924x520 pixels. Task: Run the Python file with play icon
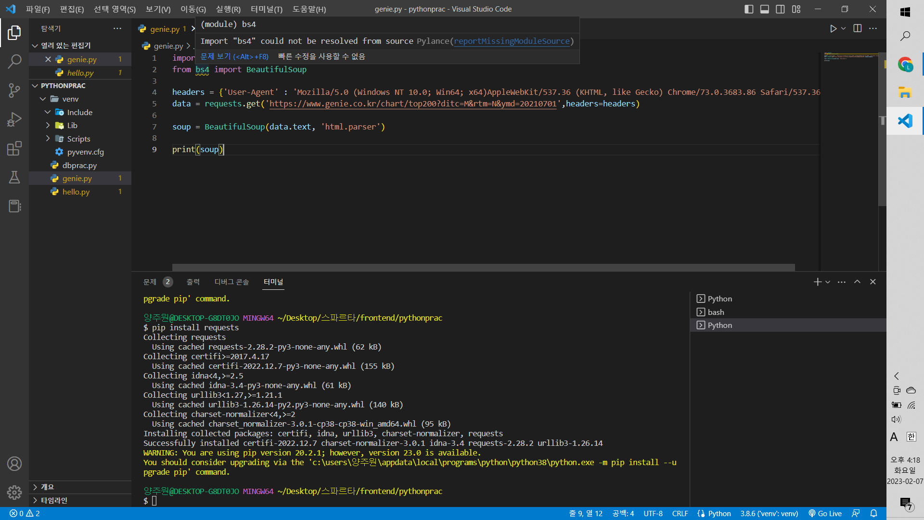pos(833,29)
